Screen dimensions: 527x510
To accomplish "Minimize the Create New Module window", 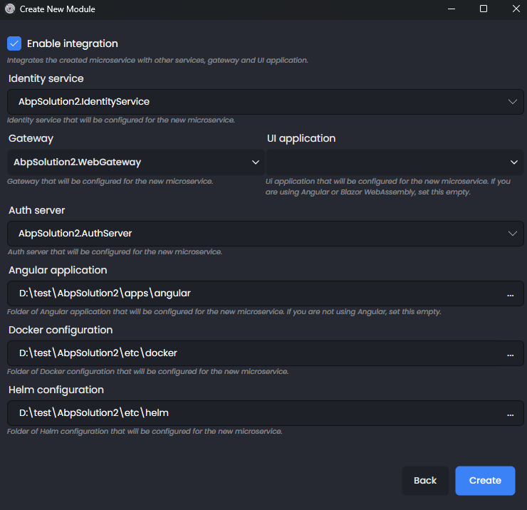I will click(451, 9).
